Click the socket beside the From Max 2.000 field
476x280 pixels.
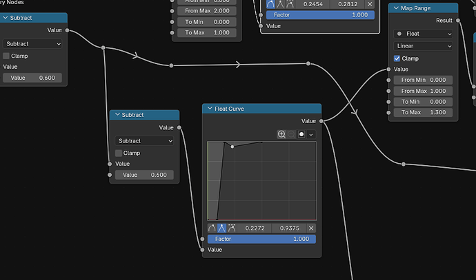(172, 11)
